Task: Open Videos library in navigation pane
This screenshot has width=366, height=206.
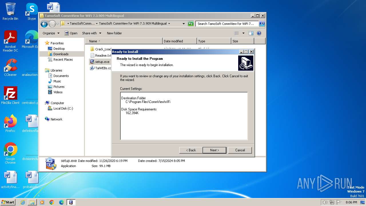Action: [x=58, y=92]
